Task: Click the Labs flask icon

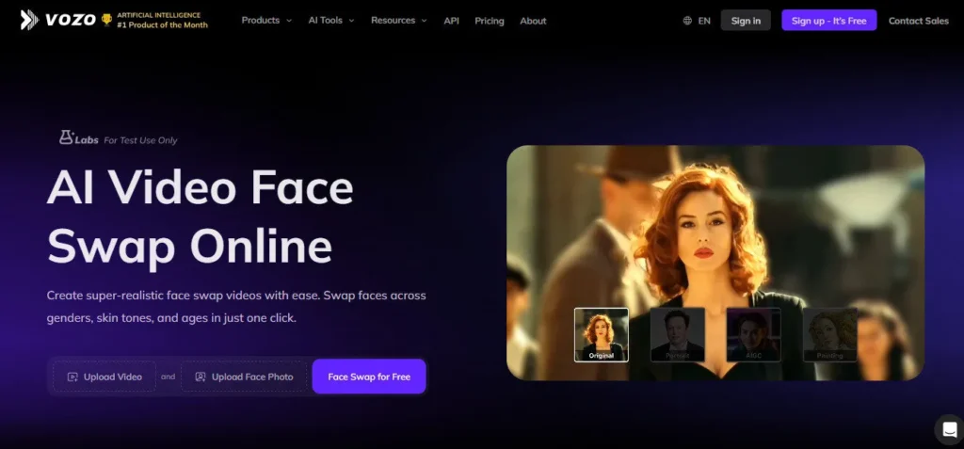Action: [66, 137]
